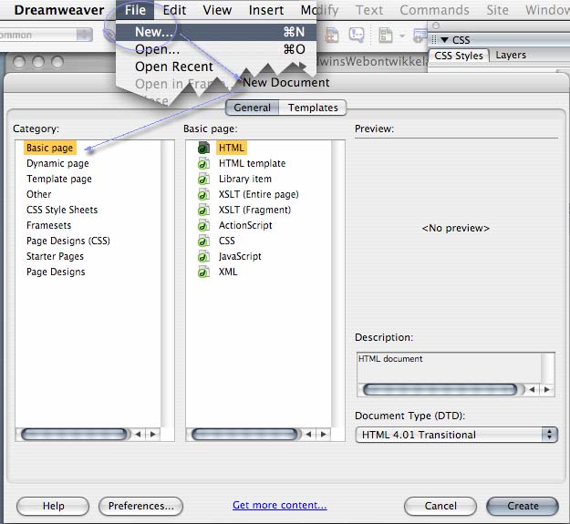Collapse the CSS panel group triangle
Image resolution: width=570 pixels, height=524 pixels.
(444, 39)
